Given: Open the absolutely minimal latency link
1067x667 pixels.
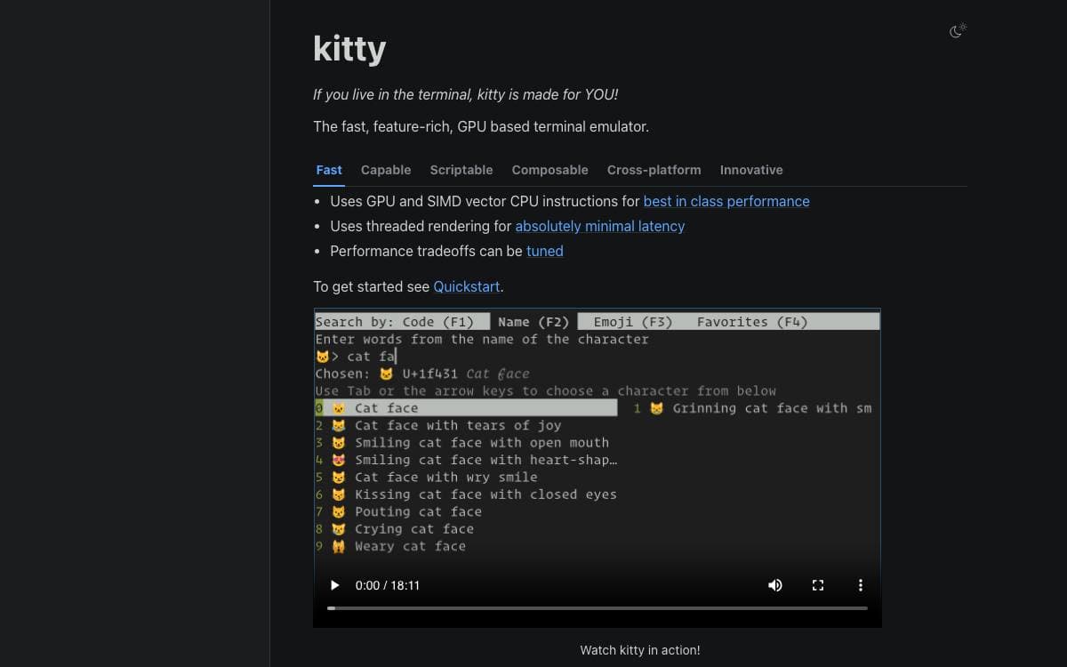Looking at the screenshot, I should pos(600,227).
